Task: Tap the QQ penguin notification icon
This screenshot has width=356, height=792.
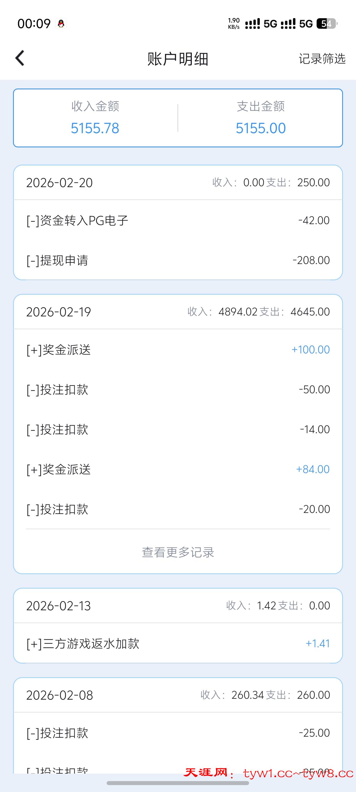Action: coord(61,24)
